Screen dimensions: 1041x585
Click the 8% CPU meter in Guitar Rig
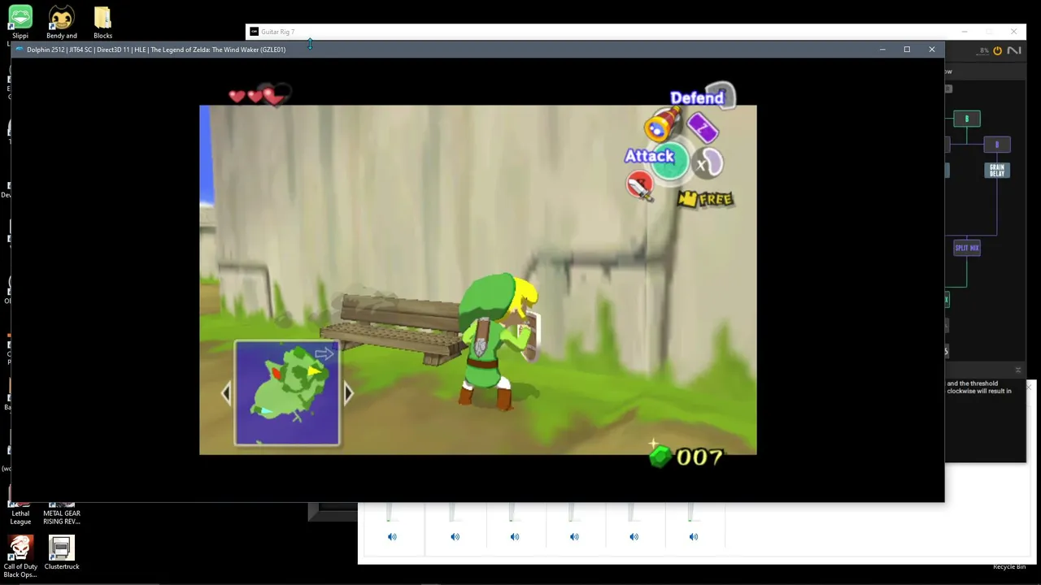coord(984,50)
